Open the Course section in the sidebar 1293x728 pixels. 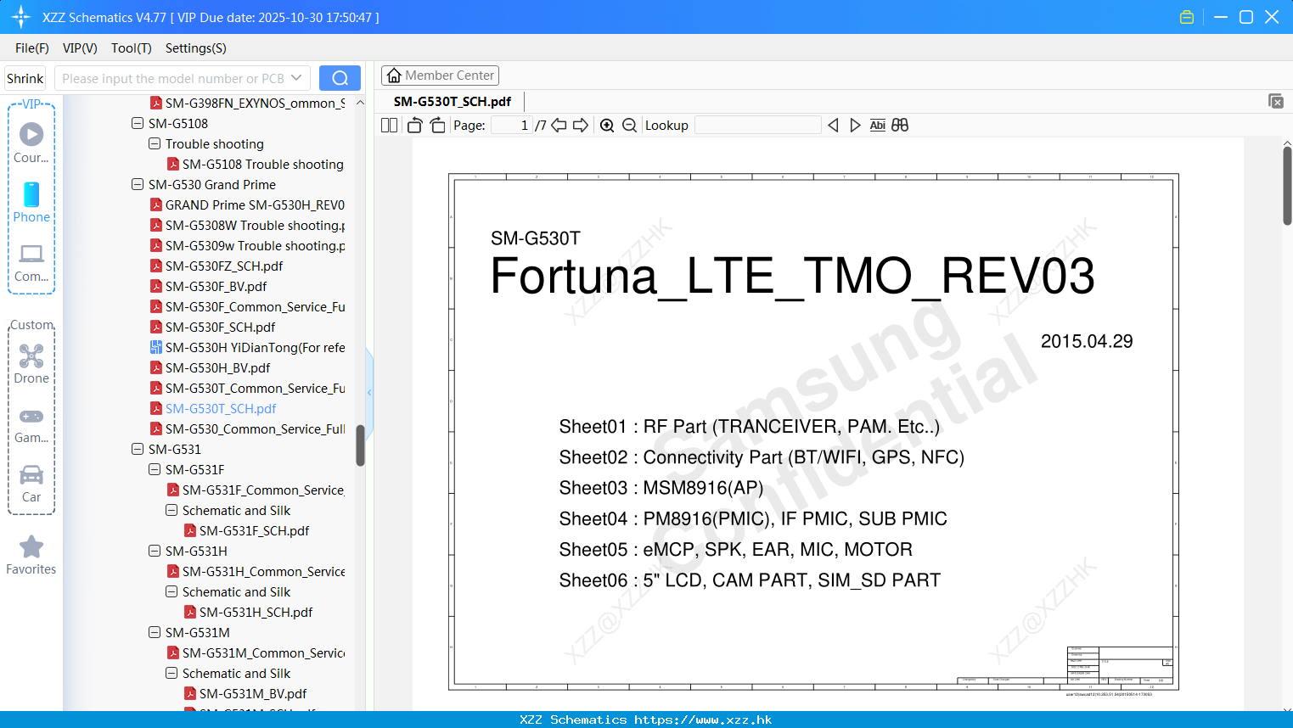[x=31, y=143]
